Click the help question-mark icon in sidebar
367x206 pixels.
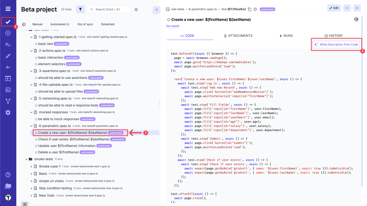[x=8, y=175]
